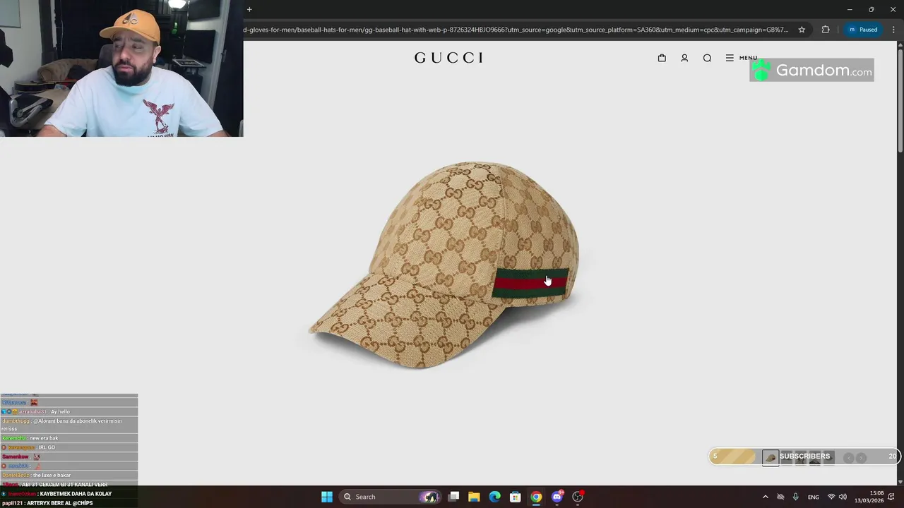904x508 pixels.
Task: Open a new browser tab
Action: (x=249, y=9)
